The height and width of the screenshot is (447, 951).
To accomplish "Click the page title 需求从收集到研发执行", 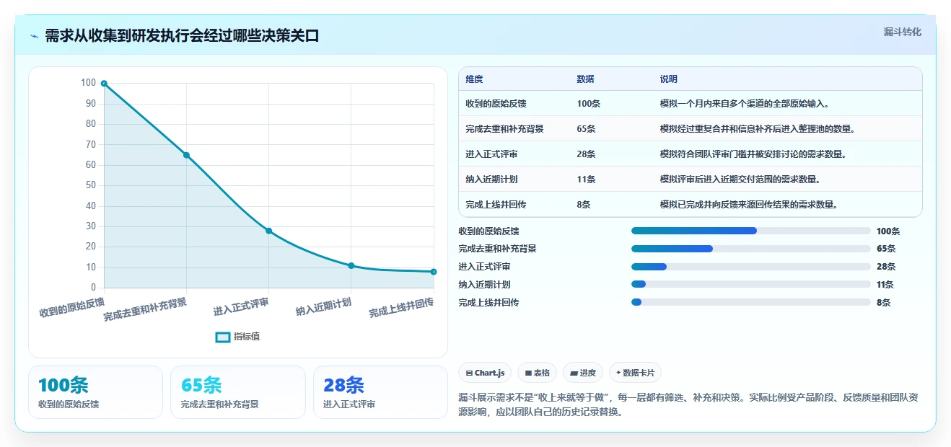I will coord(182,36).
